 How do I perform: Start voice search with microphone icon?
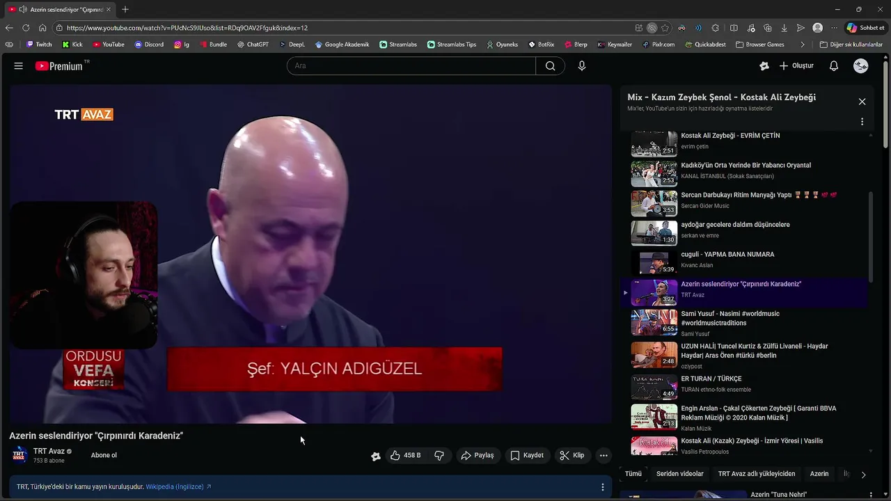click(x=582, y=66)
